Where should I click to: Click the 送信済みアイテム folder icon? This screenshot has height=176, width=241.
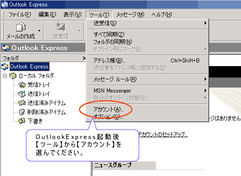click(22, 103)
